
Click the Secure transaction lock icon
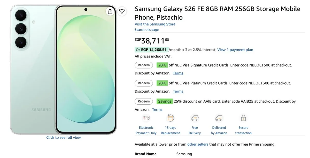(243, 118)
